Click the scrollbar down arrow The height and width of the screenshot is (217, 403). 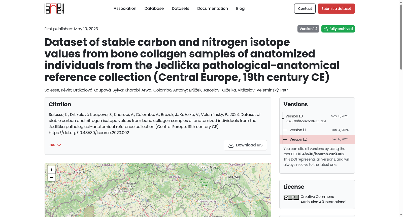[x=401, y=215]
